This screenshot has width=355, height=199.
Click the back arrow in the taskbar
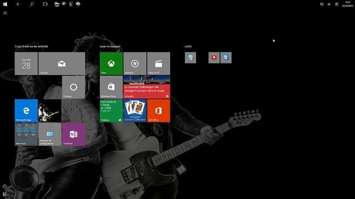pos(18,4)
